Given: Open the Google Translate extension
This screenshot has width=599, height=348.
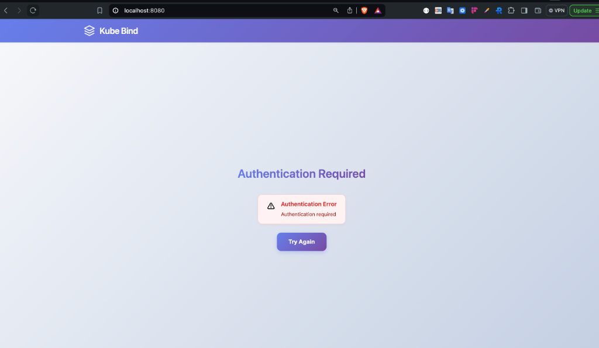Looking at the screenshot, I should click(450, 10).
